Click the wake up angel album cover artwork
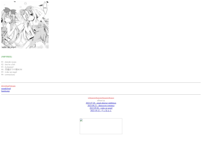The image size is (202, 151). [25, 25]
